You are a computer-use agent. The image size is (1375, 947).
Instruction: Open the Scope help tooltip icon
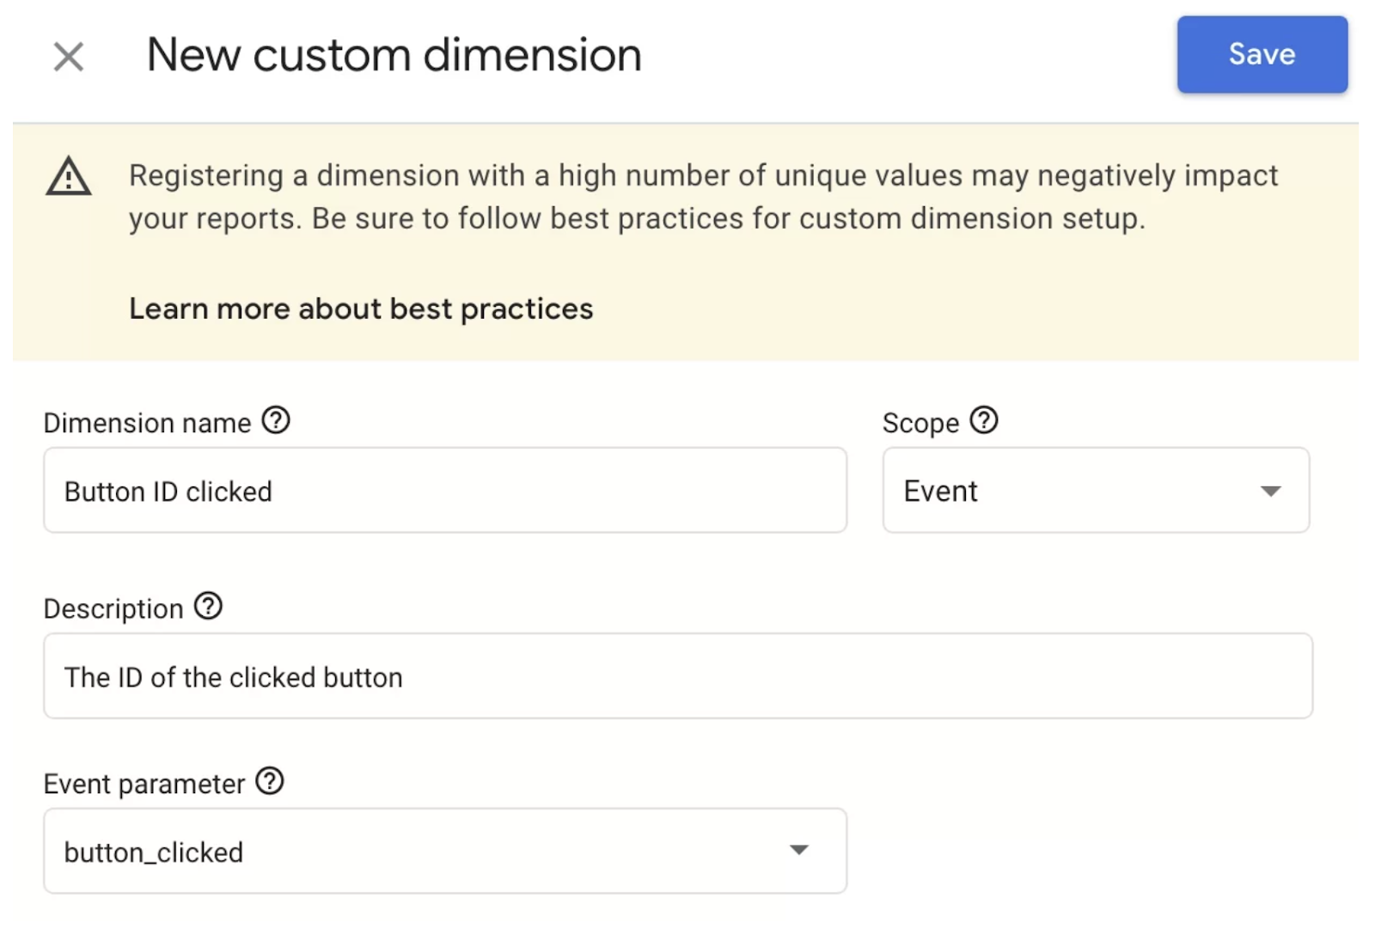click(983, 421)
